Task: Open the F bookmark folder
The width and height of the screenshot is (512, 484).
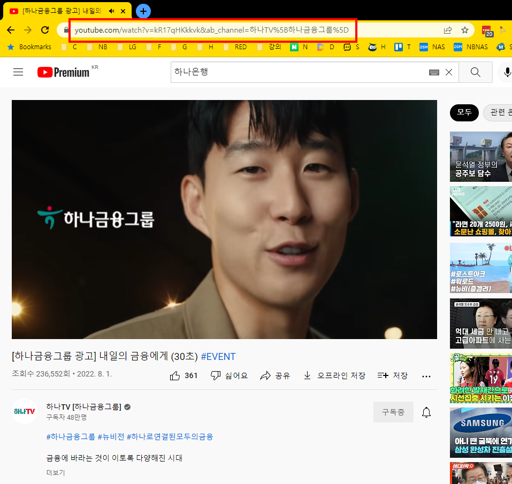Action: [x=154, y=47]
